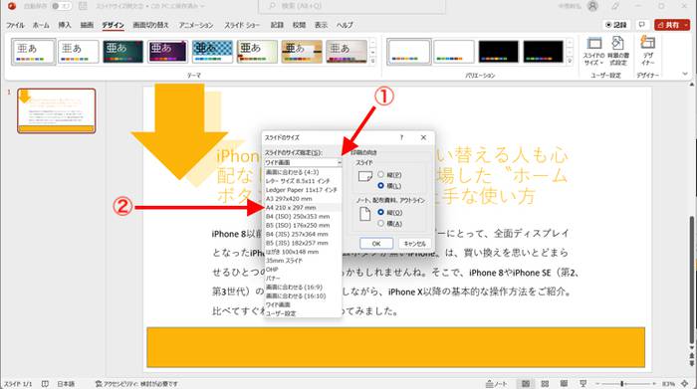The height and width of the screenshot is (389, 697).
Task: Click the zoom percentage value
Action: pos(668,384)
